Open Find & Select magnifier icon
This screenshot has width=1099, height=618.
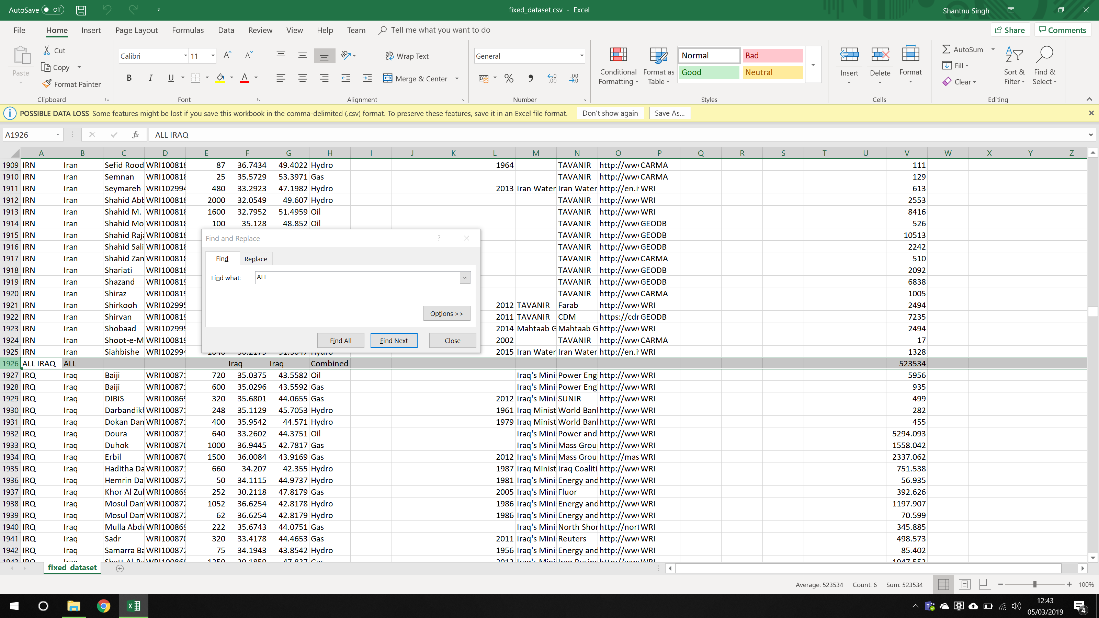click(x=1044, y=55)
